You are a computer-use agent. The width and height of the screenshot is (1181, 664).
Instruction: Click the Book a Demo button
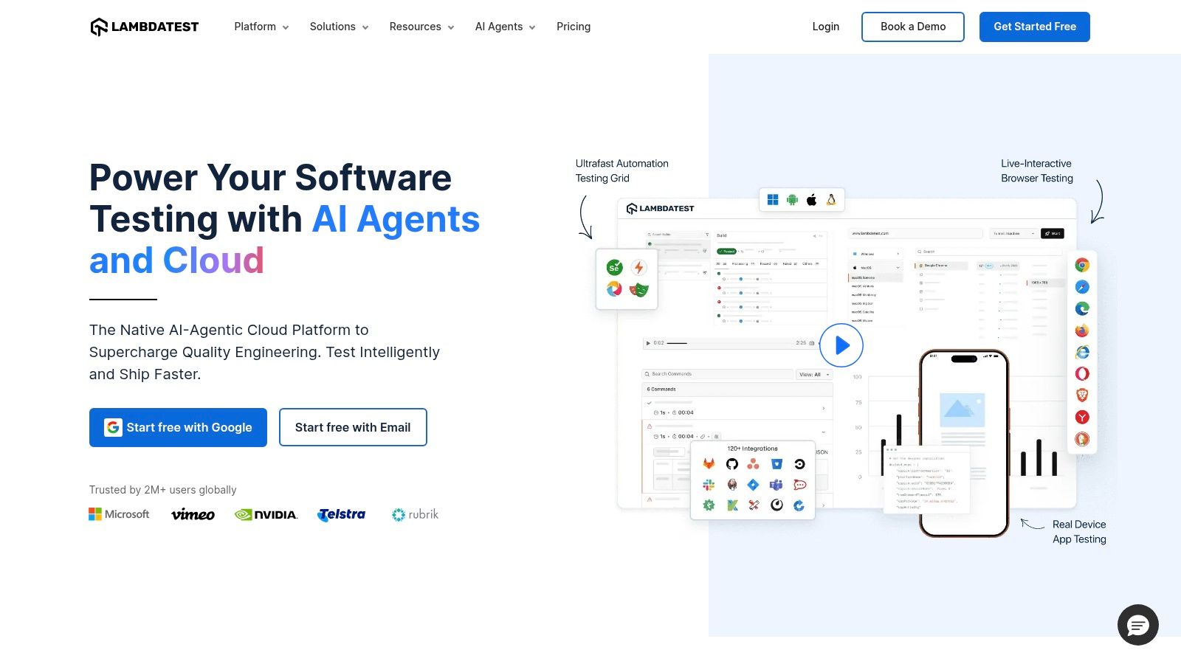coord(913,27)
